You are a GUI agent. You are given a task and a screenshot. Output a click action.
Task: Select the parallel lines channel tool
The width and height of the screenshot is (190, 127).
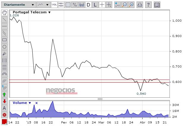[x=4, y=33]
